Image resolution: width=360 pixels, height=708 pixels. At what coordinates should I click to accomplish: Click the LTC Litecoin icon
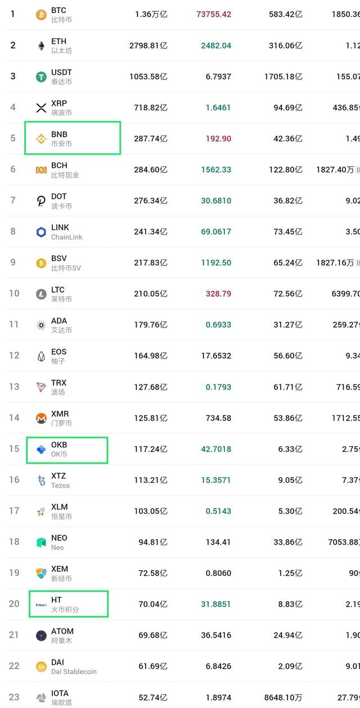pyautogui.click(x=41, y=294)
